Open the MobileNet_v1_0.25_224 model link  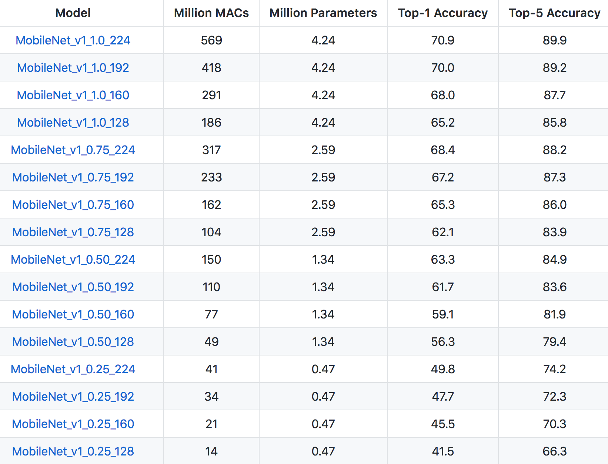[73, 369]
